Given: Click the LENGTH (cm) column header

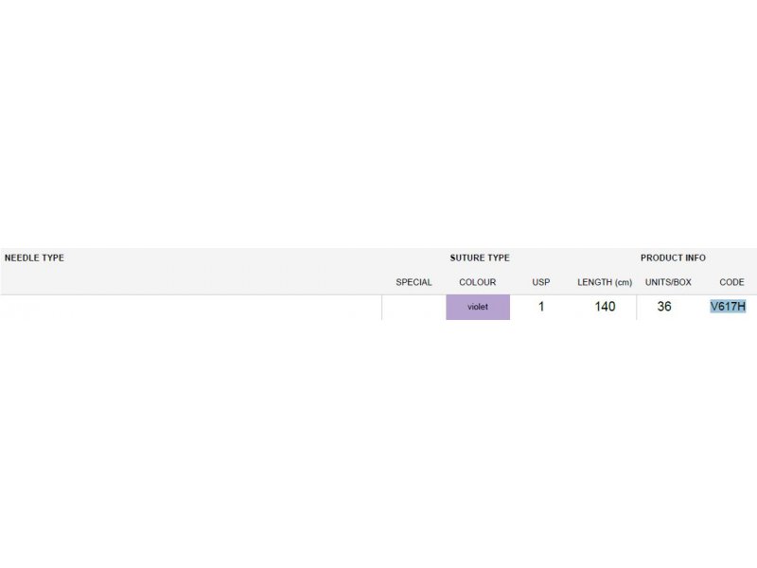Looking at the screenshot, I should (x=605, y=282).
